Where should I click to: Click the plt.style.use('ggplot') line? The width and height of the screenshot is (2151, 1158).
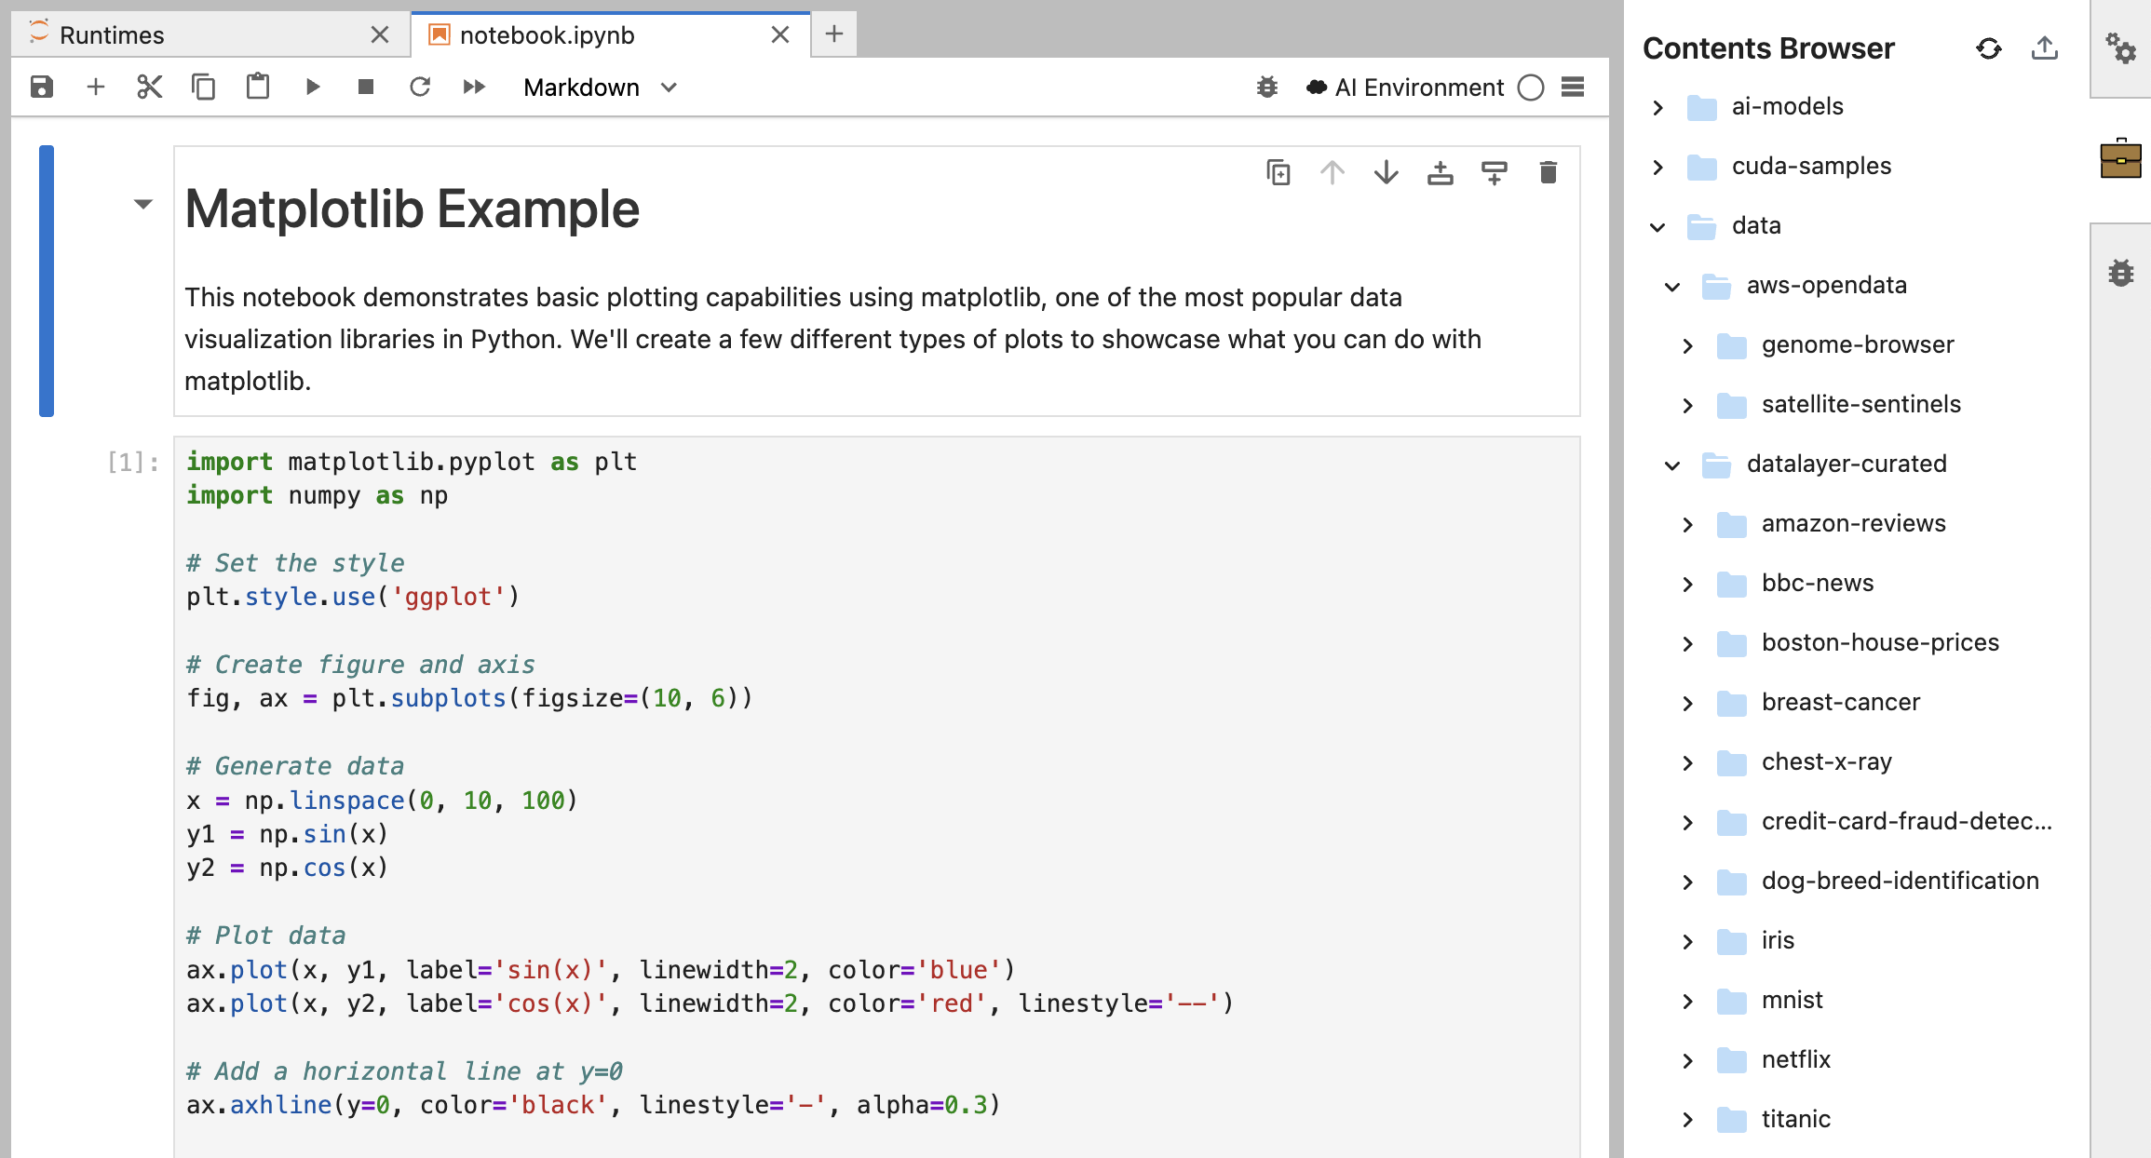click(x=353, y=597)
